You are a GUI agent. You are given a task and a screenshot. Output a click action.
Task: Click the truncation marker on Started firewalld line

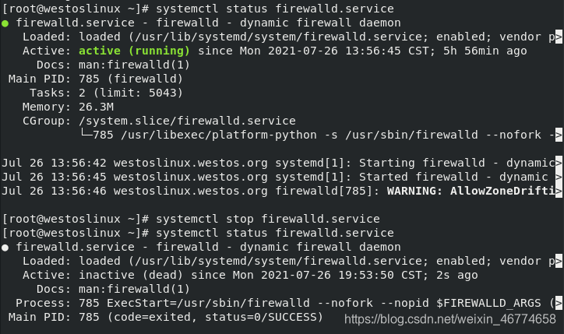tap(559, 177)
